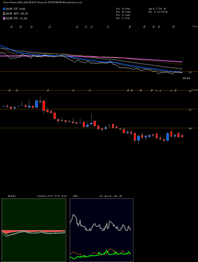Click the 'Pre H: 9.66' value

123,12
